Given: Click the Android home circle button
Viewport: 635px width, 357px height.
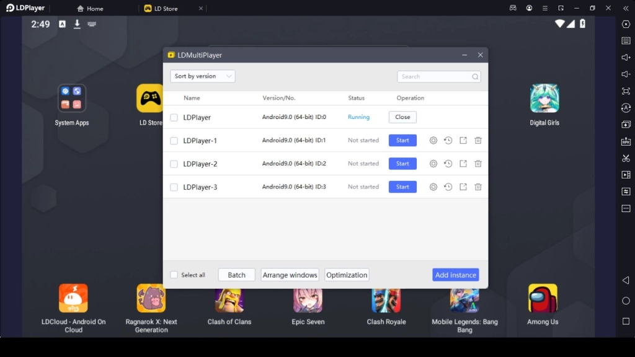Looking at the screenshot, I should point(626,301).
